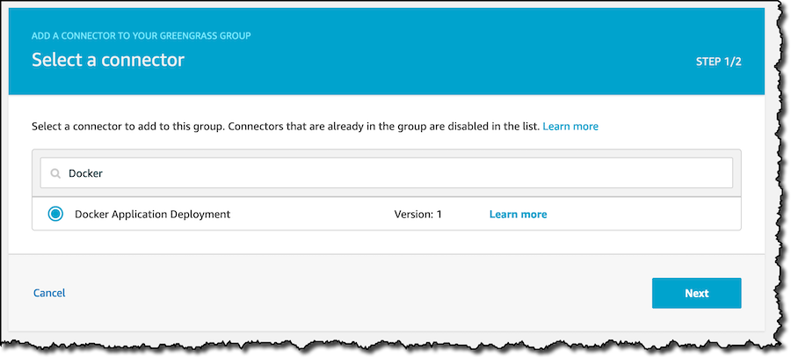Click into the connector search field
This screenshot has height=358, width=791.
(387, 173)
